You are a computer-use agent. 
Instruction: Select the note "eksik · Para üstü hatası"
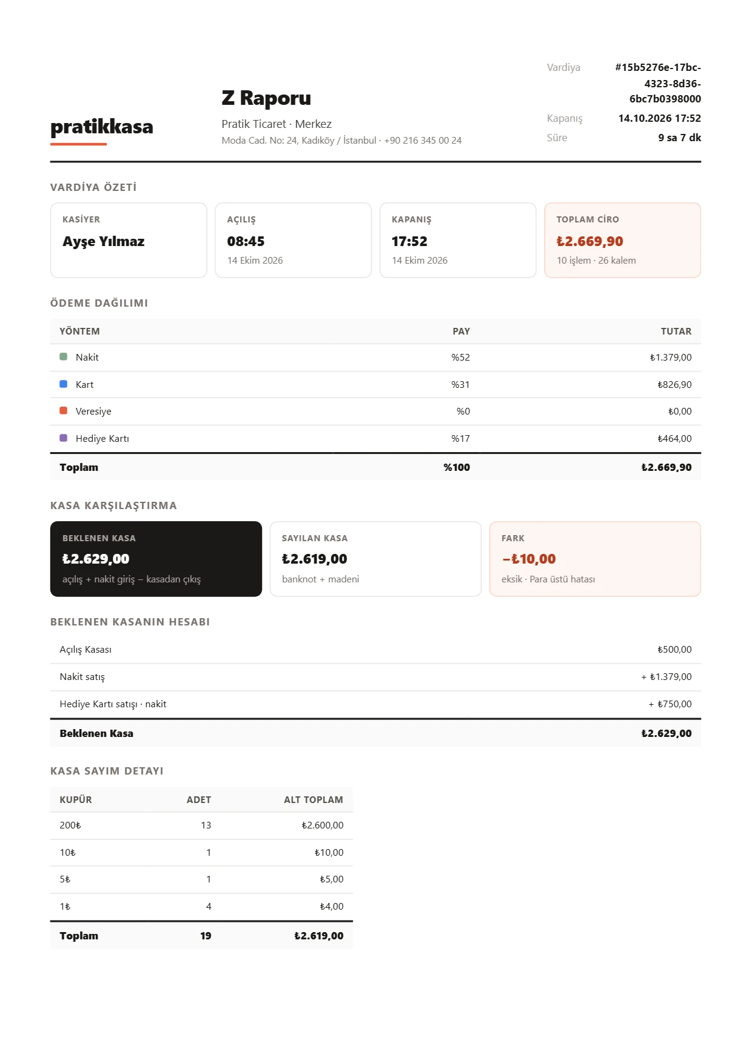pos(548,579)
